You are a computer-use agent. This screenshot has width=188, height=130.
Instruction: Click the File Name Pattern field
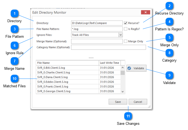[x=97, y=29]
